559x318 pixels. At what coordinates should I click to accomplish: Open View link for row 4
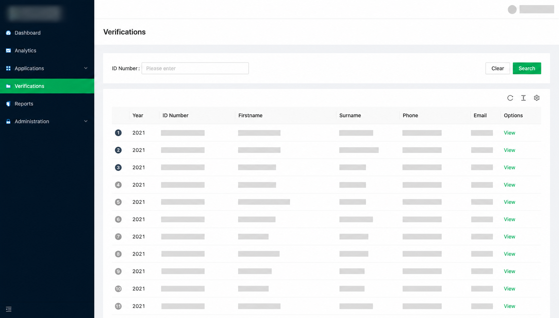point(509,185)
